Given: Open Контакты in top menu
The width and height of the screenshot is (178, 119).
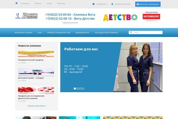Looking at the screenshot, I should [x=61, y=3].
